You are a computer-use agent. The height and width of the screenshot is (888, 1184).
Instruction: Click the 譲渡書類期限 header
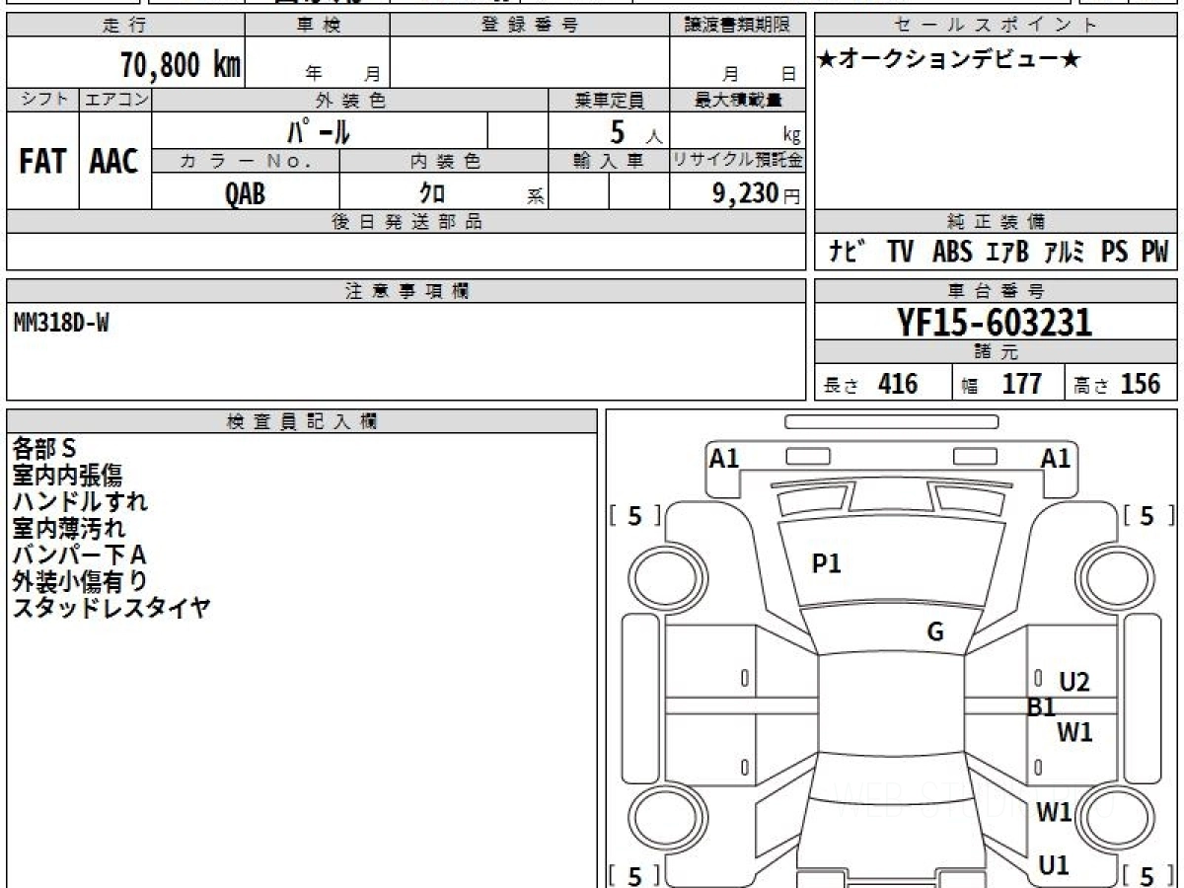[738, 26]
